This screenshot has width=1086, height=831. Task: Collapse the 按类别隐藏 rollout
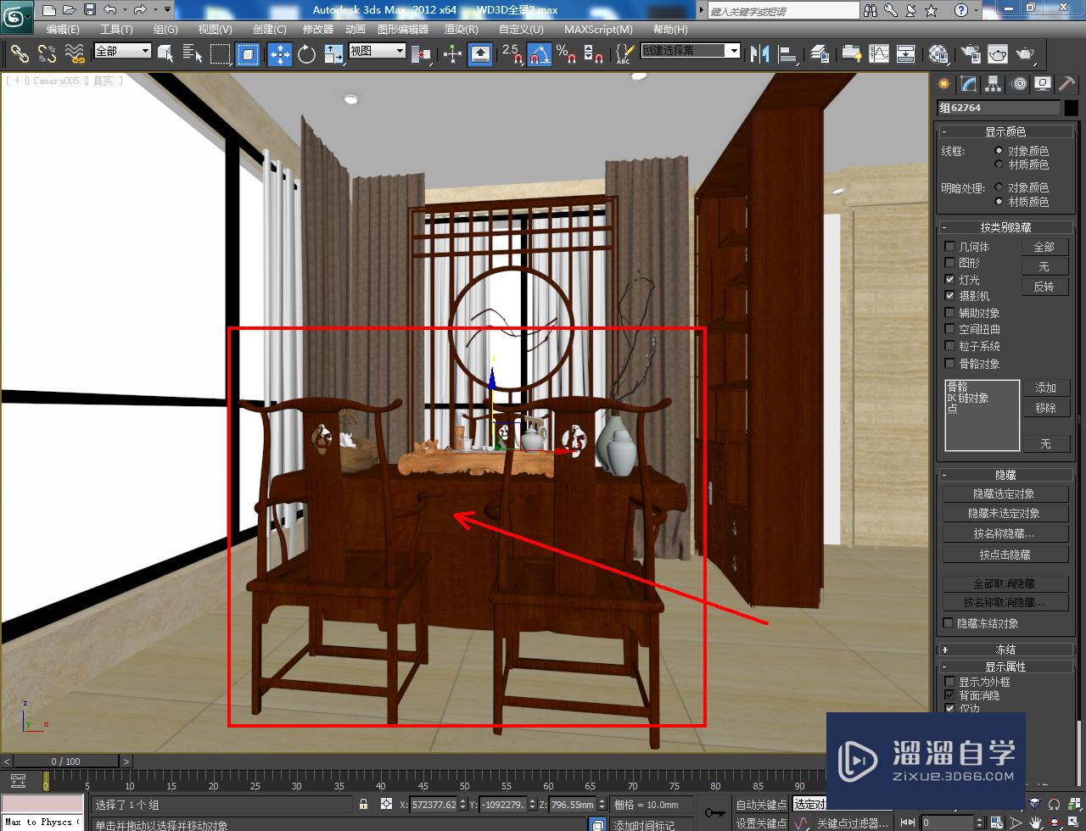[x=1005, y=227]
